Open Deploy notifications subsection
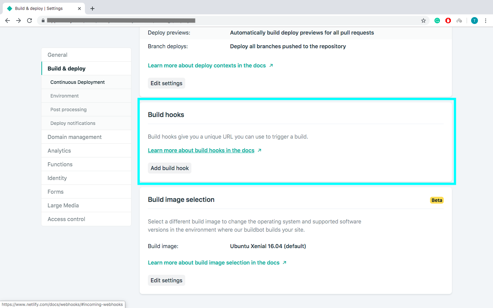 [x=73, y=123]
